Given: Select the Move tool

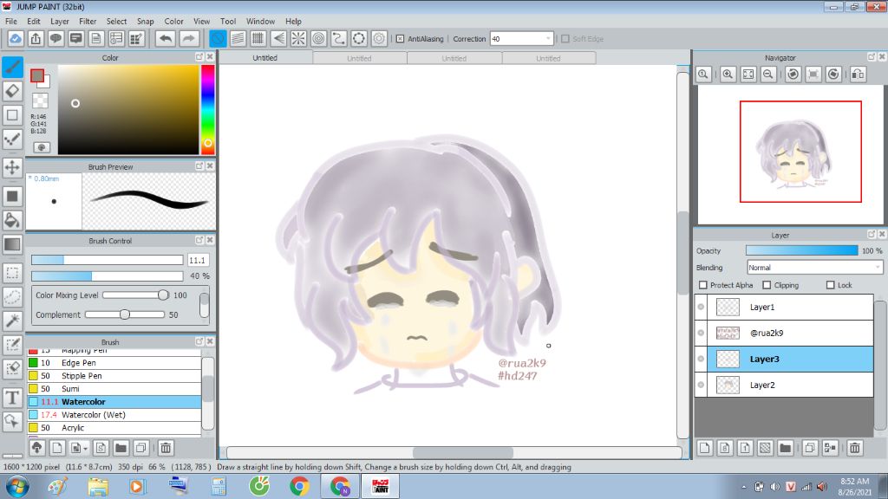Looking at the screenshot, I should coord(12,167).
